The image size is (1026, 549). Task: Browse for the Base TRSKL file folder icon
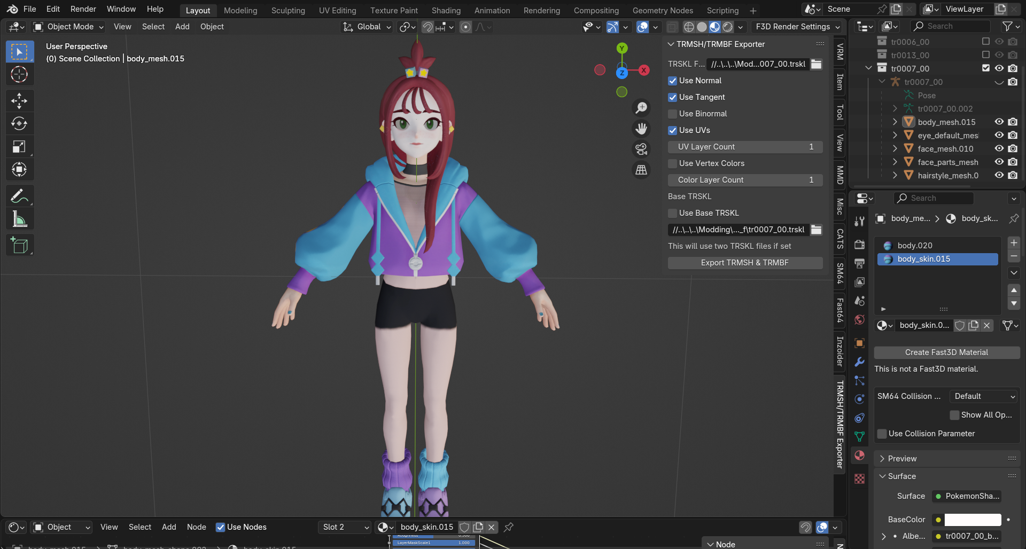tap(817, 230)
